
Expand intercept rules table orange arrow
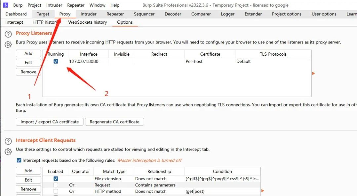pyautogui.click(x=262, y=191)
